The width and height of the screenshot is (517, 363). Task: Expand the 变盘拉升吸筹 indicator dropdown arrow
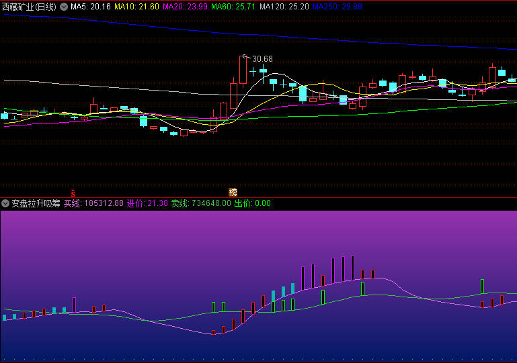click(5, 203)
